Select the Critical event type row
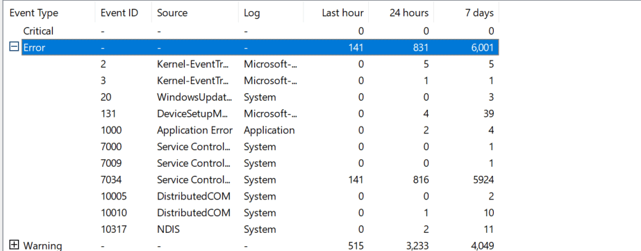This screenshot has width=641, height=251. [x=260, y=31]
